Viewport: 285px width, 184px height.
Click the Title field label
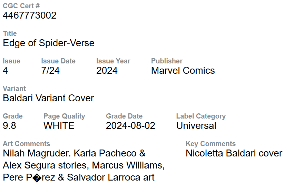point(10,33)
